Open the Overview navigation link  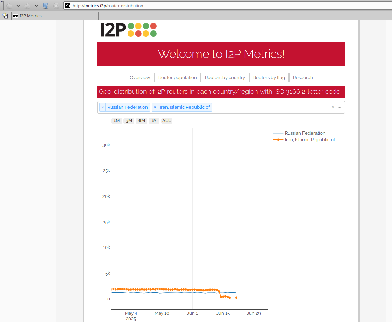click(140, 78)
